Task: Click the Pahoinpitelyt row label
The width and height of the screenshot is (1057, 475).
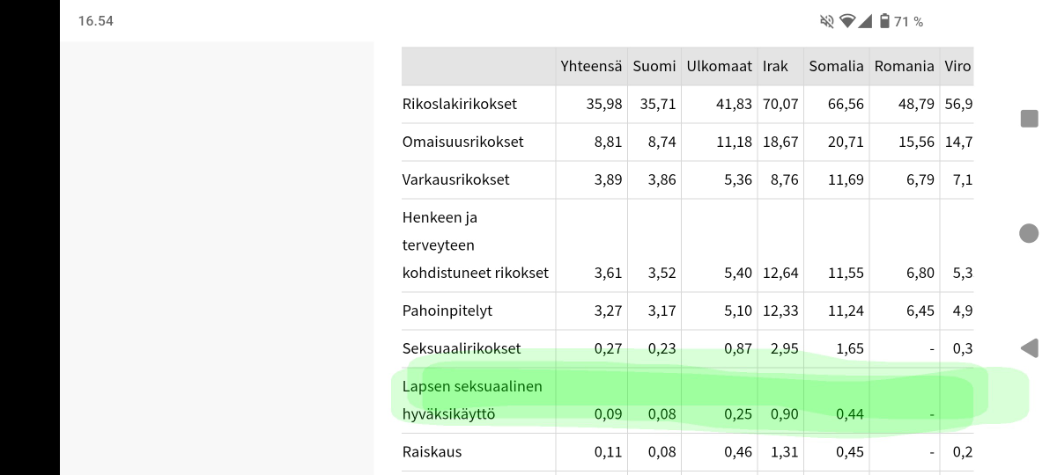Action: pyautogui.click(x=447, y=311)
